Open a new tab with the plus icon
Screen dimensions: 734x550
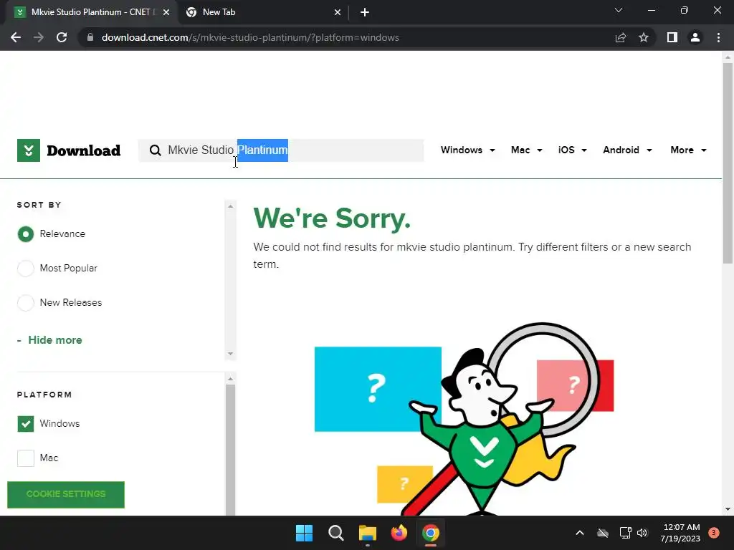pyautogui.click(x=365, y=12)
